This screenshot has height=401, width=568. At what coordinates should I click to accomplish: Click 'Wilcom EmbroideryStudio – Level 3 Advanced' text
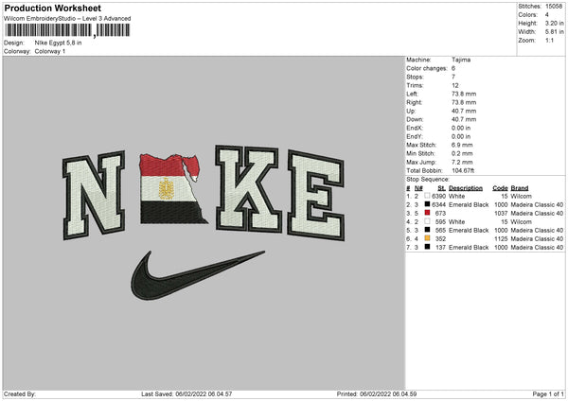tap(67, 19)
